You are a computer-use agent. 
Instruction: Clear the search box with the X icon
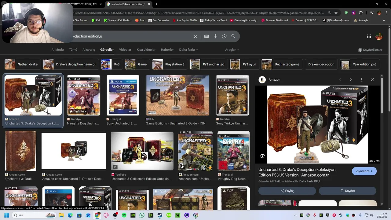click(195, 36)
